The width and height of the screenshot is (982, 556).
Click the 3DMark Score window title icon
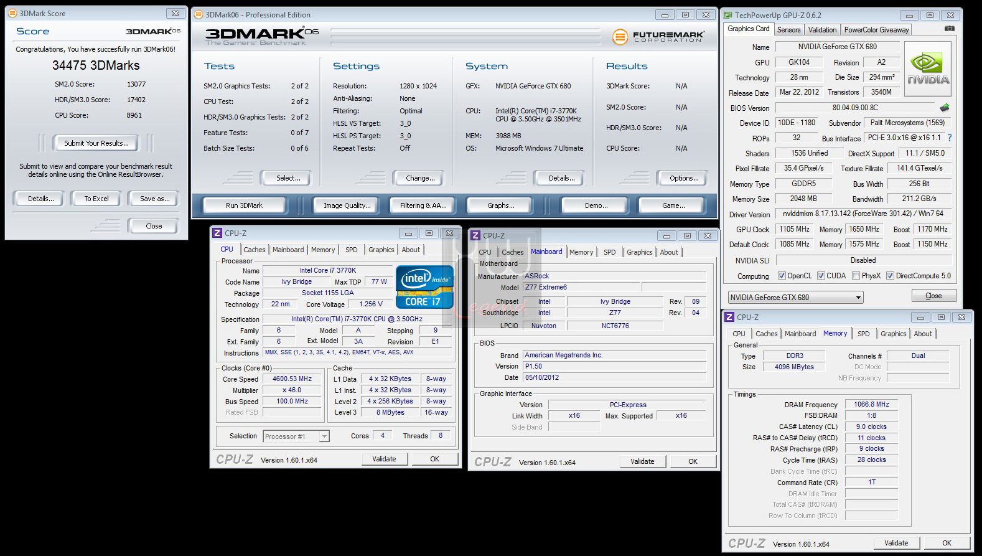(12, 13)
